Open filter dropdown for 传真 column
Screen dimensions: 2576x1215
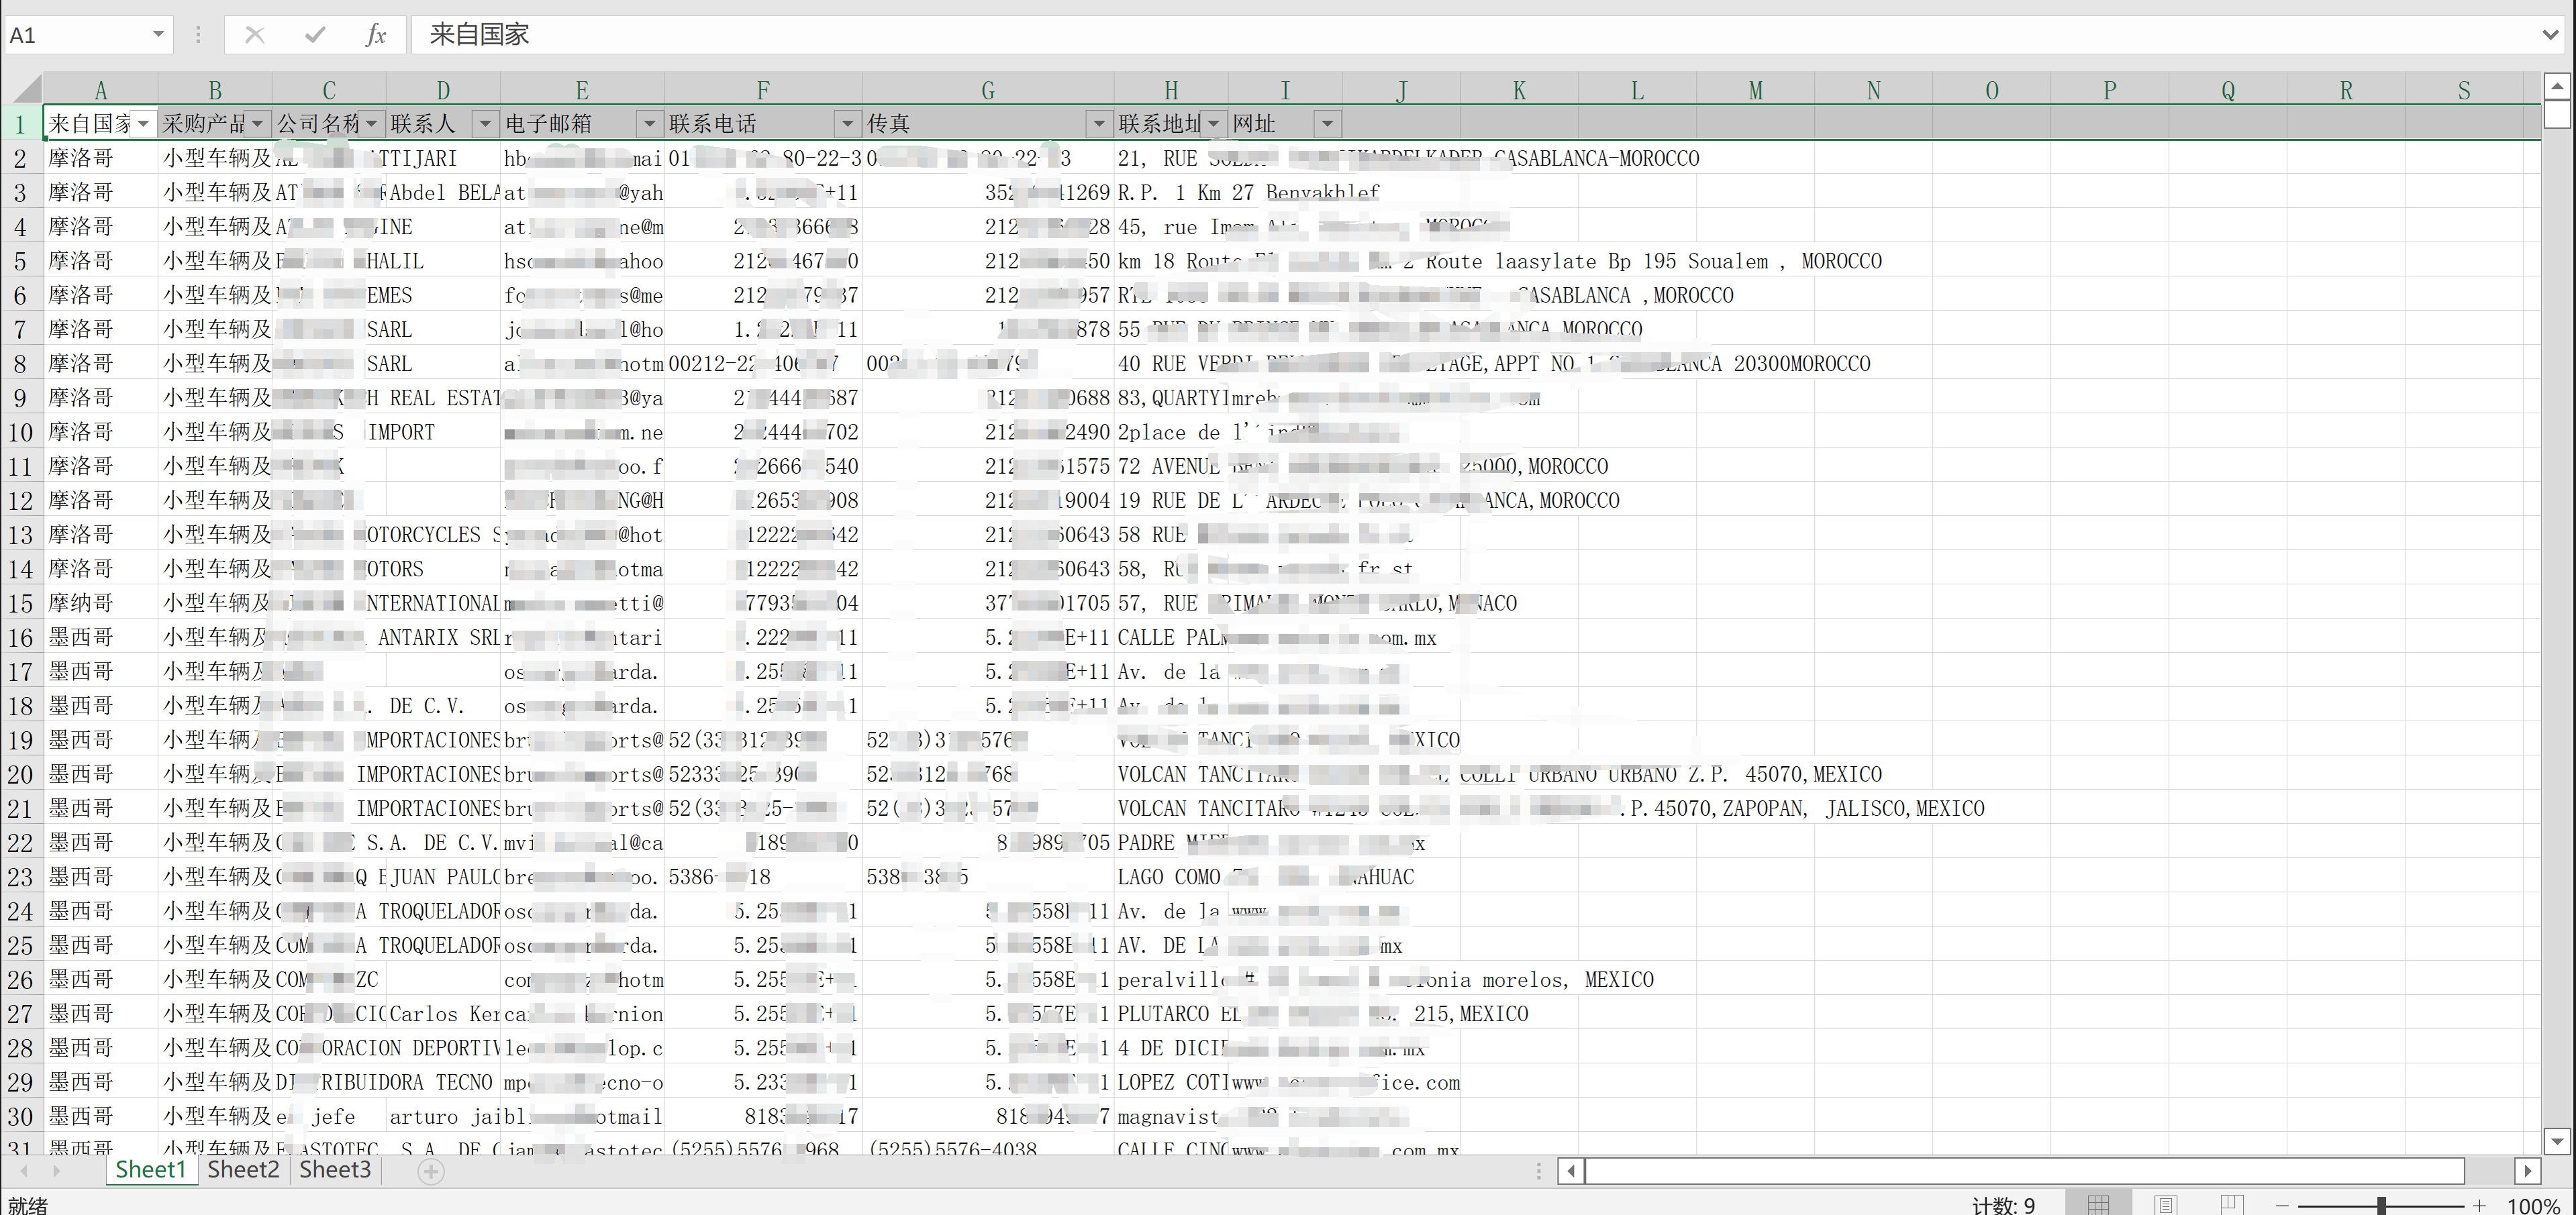click(x=1099, y=124)
